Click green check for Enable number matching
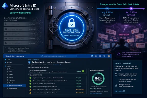Image resolution: width=147 pixels, height=98 pixels. [30, 87]
